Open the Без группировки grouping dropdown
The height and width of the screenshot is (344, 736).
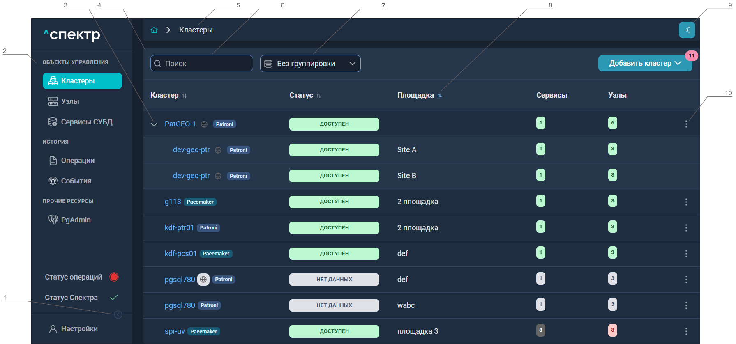click(310, 64)
